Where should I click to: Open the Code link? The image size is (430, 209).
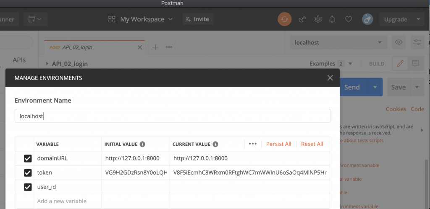point(417,109)
